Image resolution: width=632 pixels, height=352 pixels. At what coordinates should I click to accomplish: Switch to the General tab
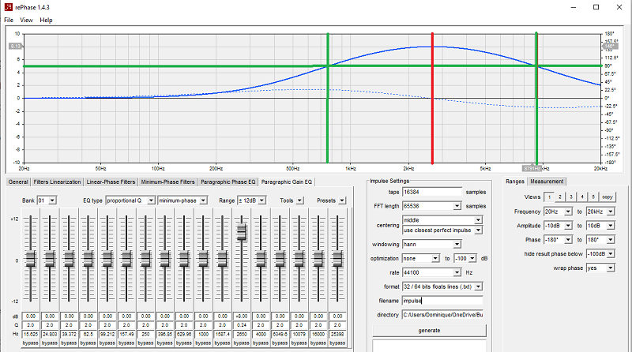[x=18, y=182]
